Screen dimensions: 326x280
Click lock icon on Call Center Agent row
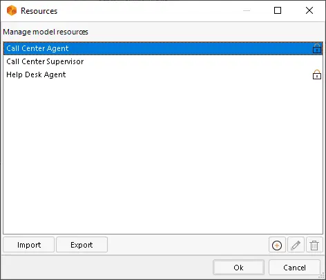click(x=317, y=48)
